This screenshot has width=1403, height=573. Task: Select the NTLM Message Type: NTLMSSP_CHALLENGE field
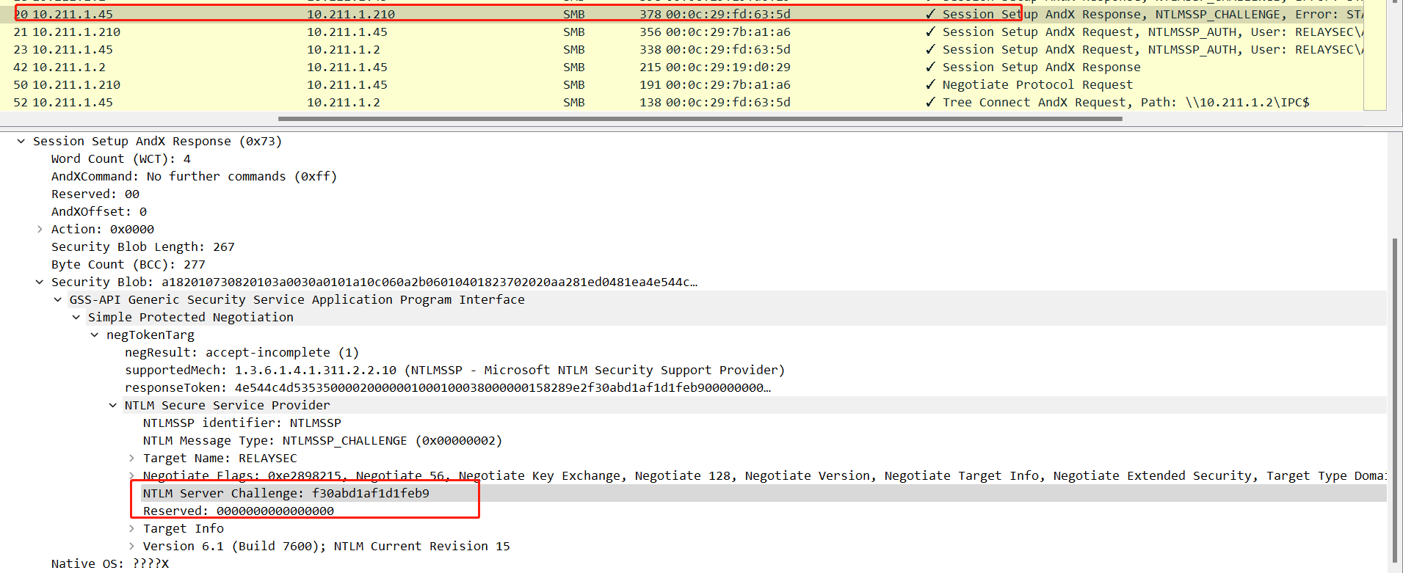point(323,441)
